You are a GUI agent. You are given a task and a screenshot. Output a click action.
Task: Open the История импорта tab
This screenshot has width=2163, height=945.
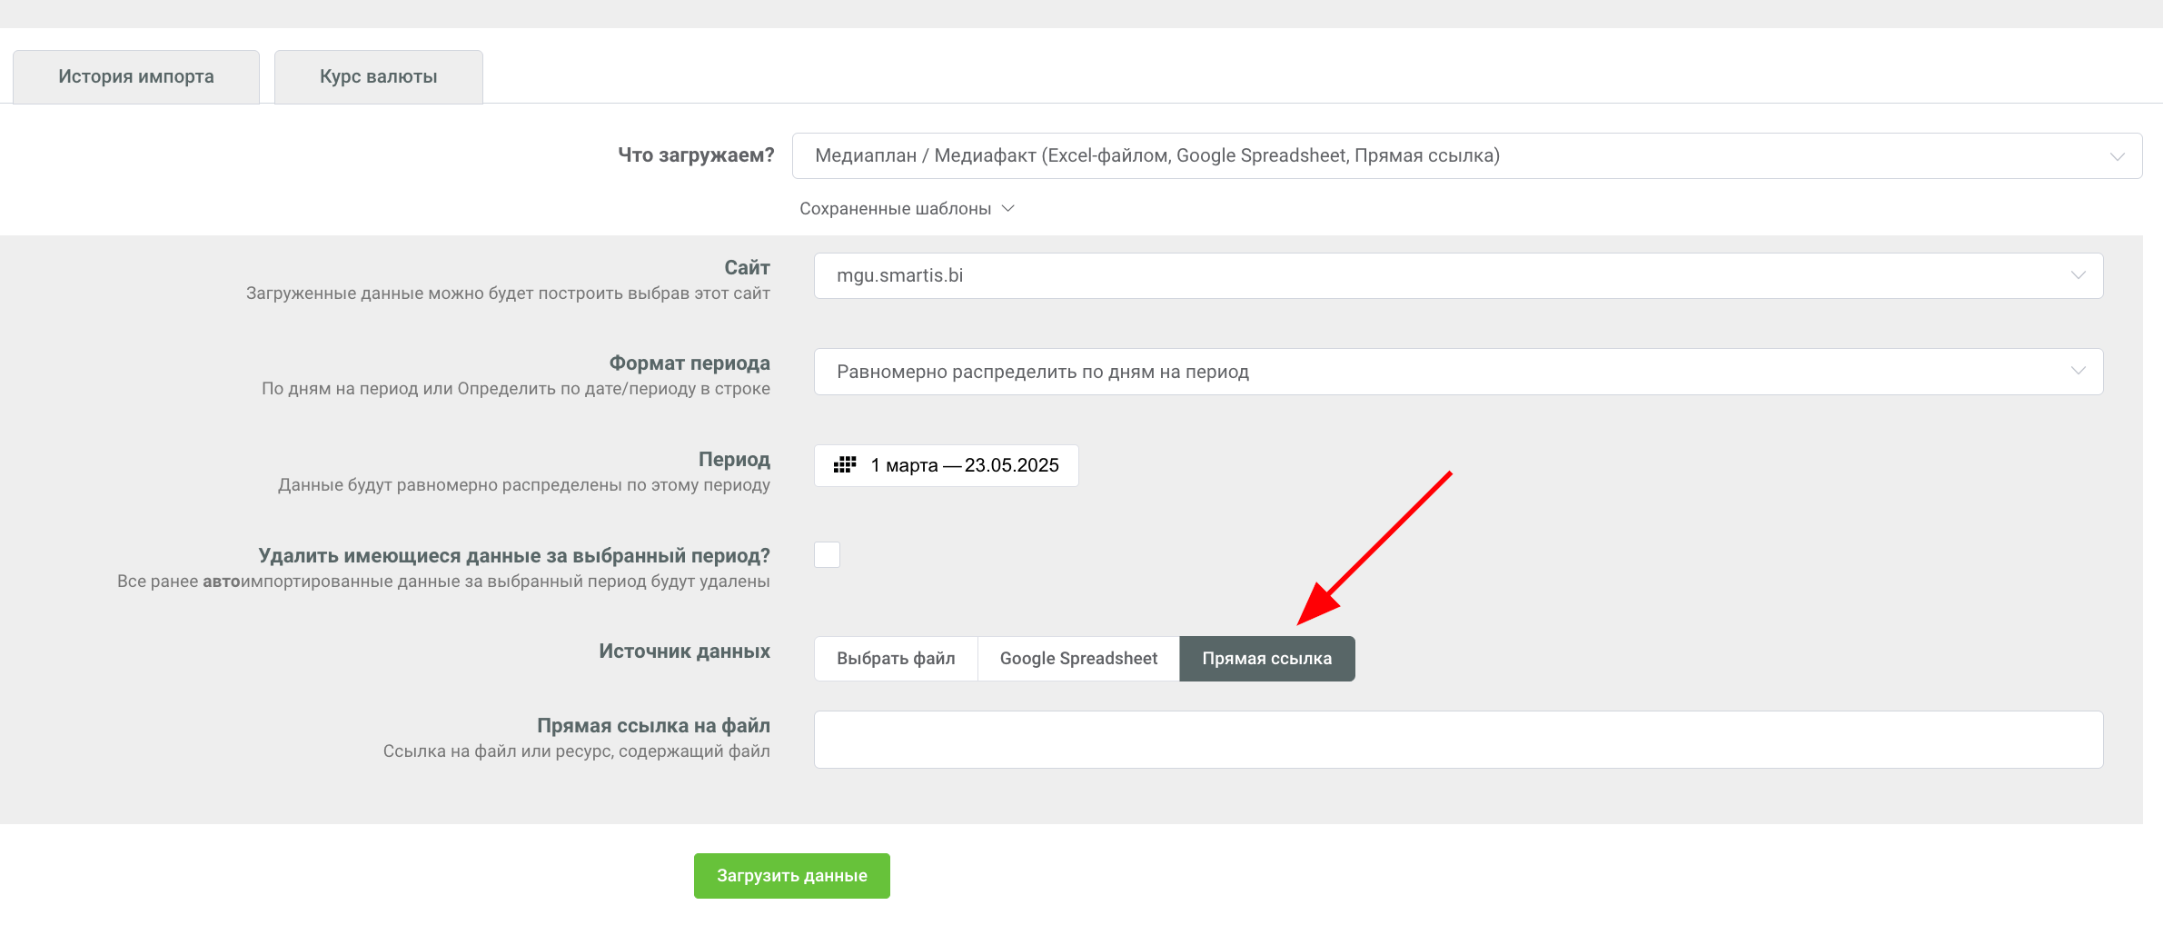(x=136, y=77)
